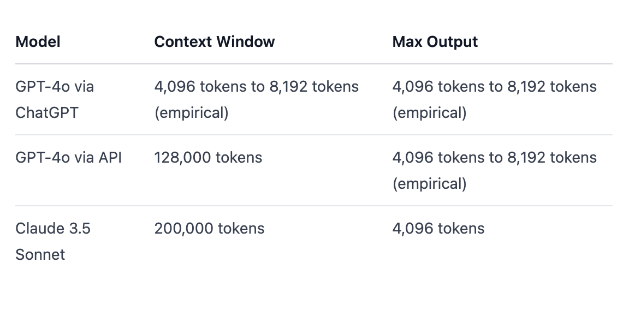The image size is (629, 310).
Task: Select the 200,000 tokens context window value
Action: (x=209, y=228)
